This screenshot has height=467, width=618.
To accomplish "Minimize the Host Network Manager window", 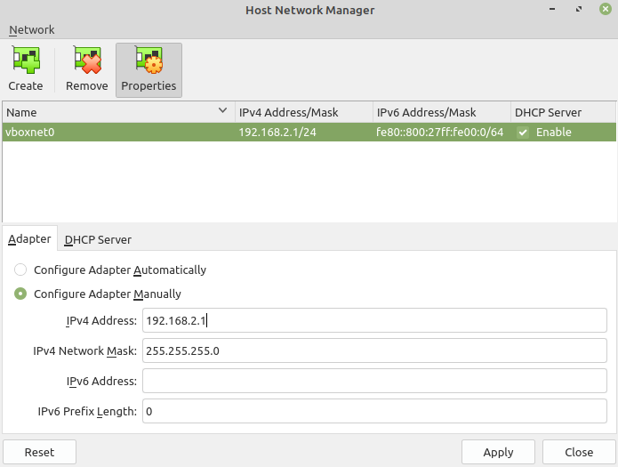I will pyautogui.click(x=554, y=10).
